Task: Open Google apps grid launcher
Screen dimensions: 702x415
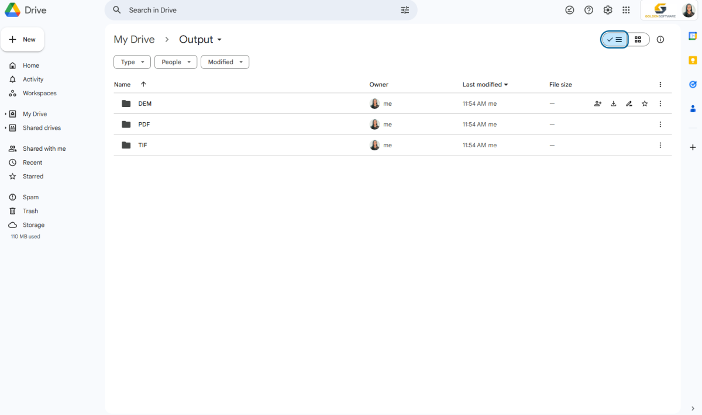Action: click(626, 10)
